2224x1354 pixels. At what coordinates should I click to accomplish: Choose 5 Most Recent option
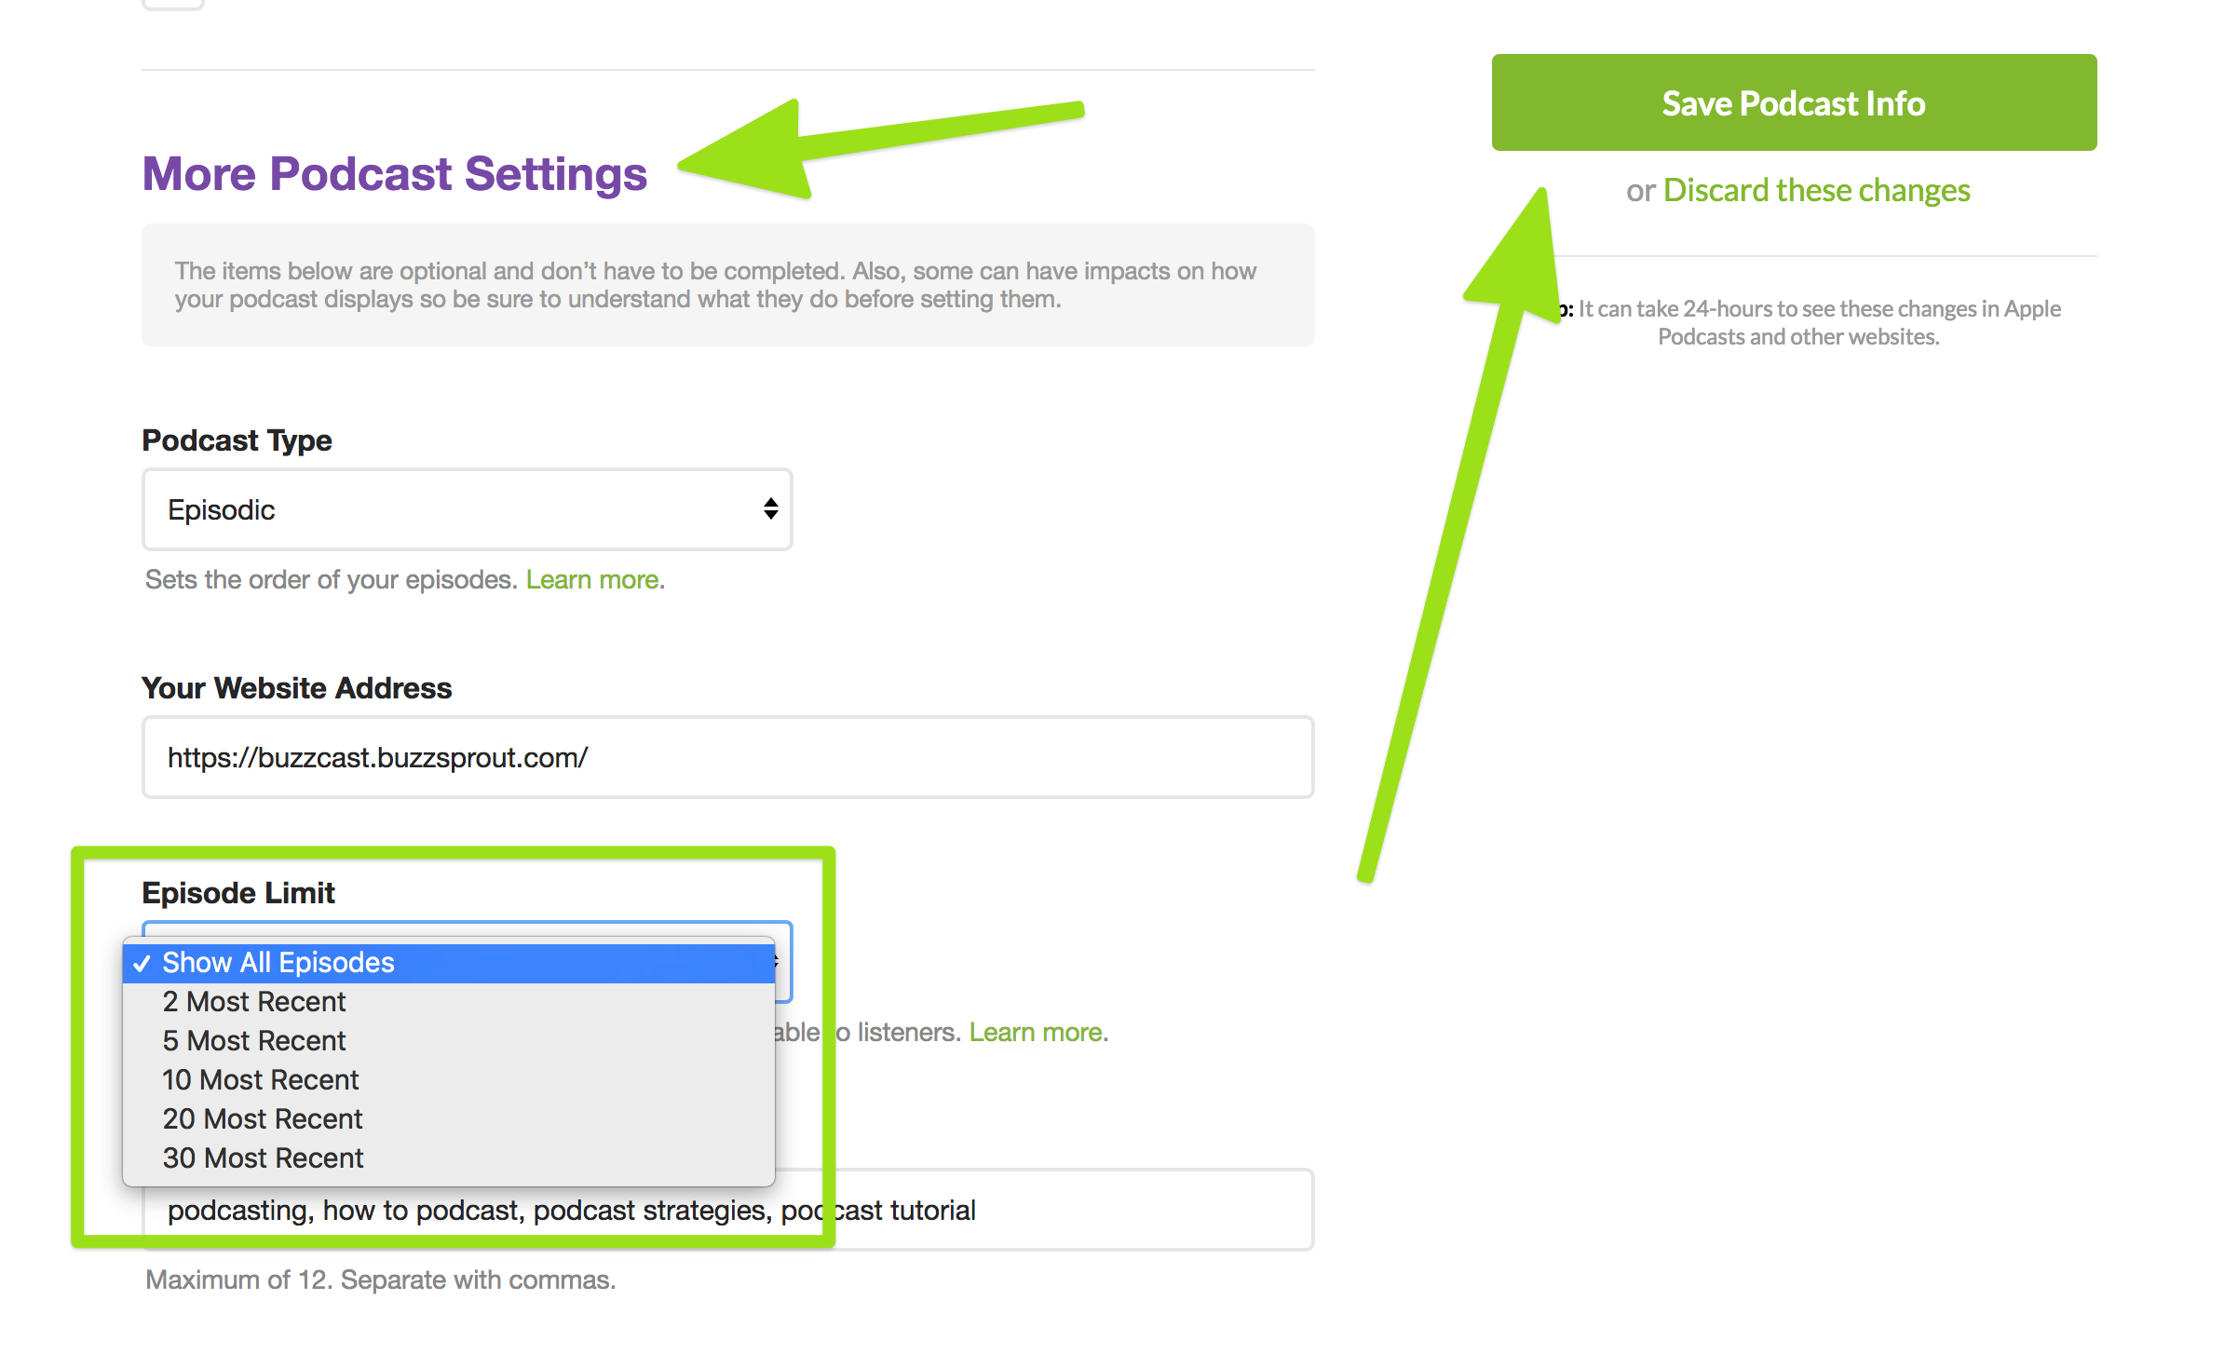point(253,1041)
